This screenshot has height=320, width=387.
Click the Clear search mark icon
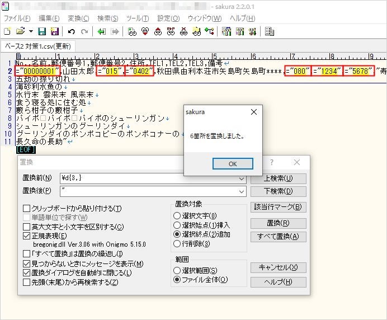[x=183, y=31]
